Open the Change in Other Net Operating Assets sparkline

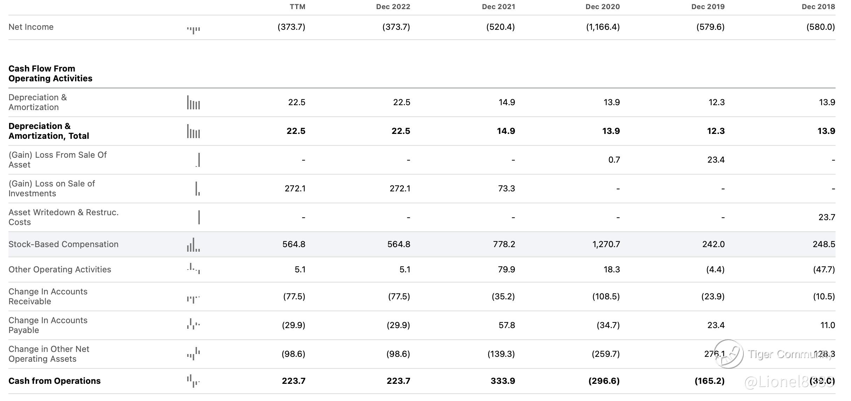pos(193,354)
